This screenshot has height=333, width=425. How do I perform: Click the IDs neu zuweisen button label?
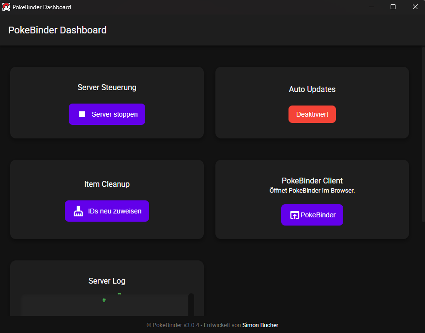(x=115, y=211)
